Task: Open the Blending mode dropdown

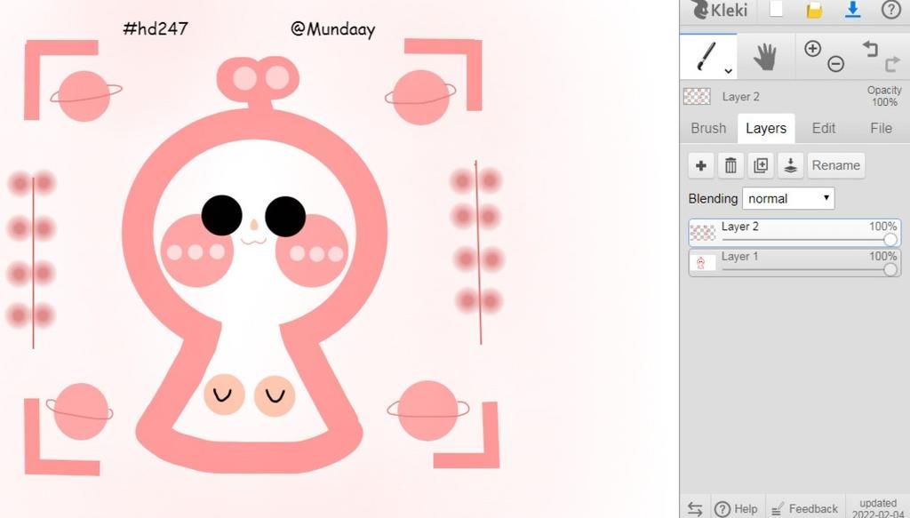Action: click(788, 198)
